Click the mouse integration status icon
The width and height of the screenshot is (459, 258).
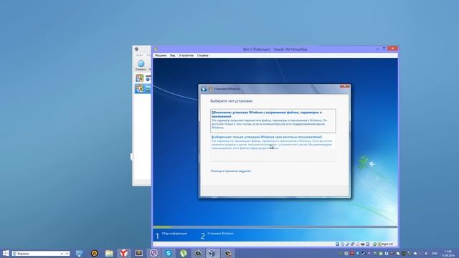click(374, 244)
